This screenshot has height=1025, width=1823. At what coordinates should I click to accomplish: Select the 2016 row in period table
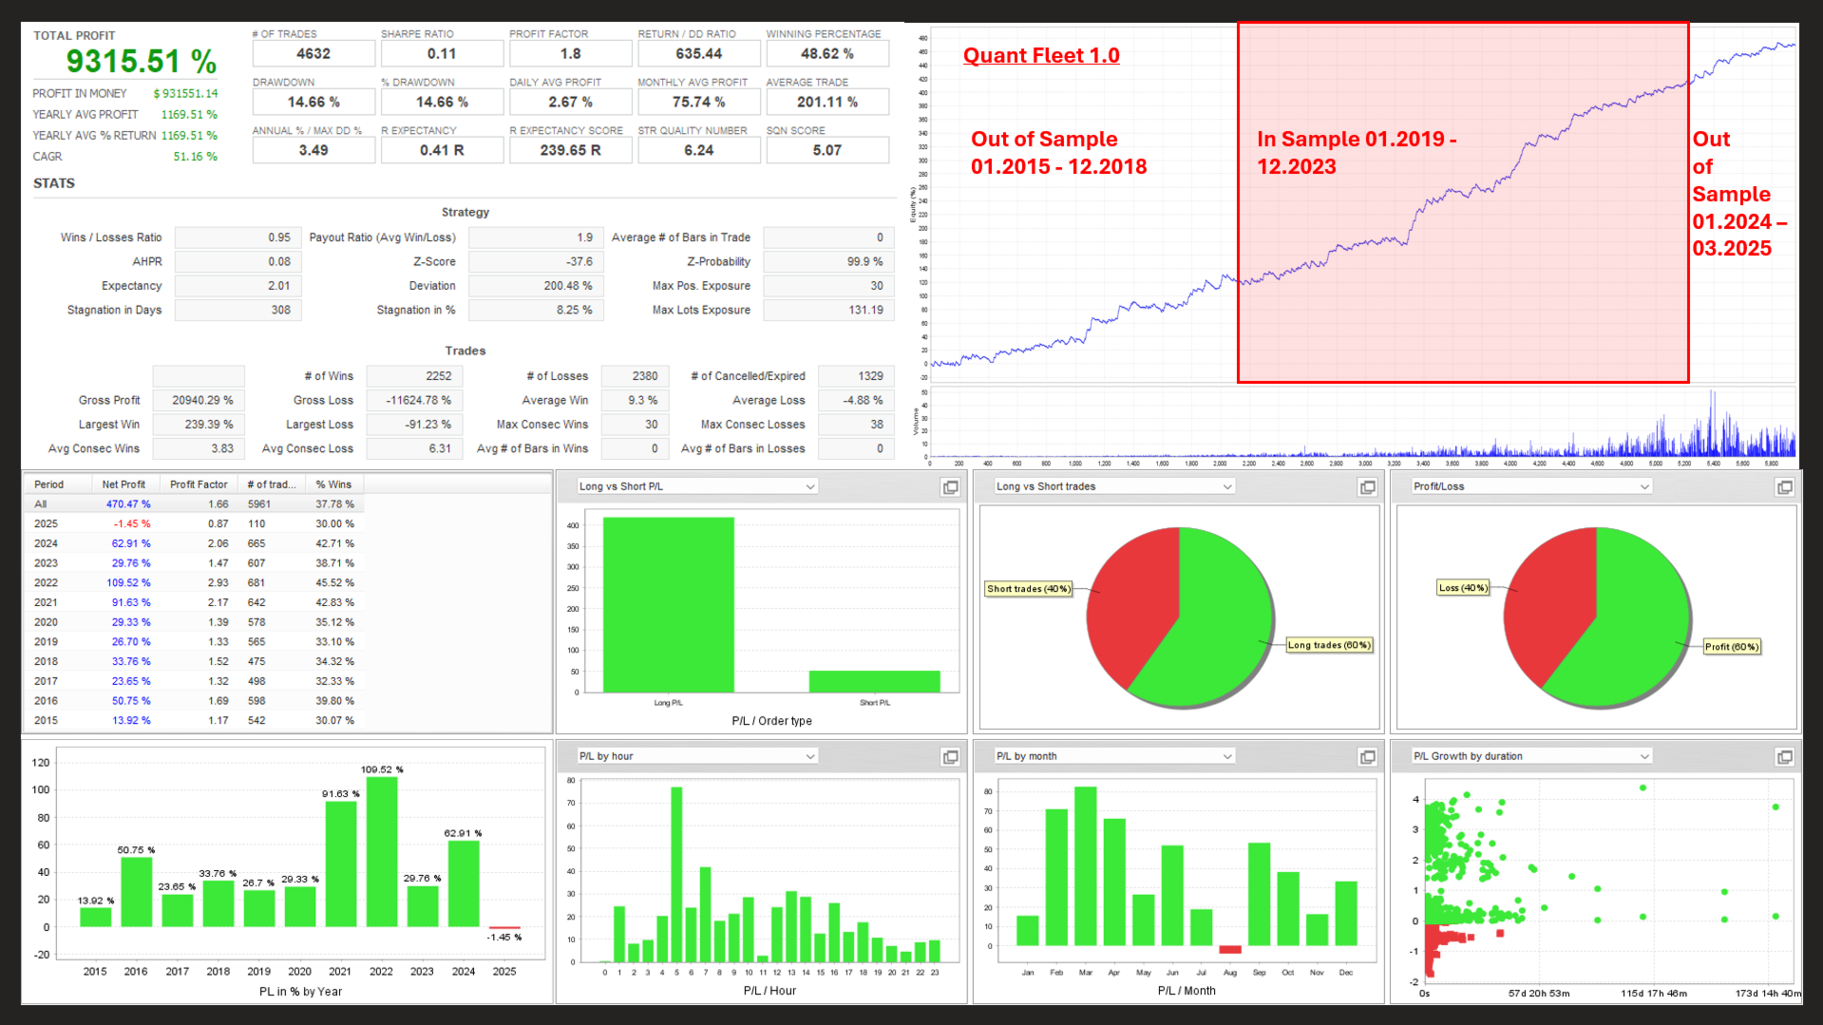point(194,701)
